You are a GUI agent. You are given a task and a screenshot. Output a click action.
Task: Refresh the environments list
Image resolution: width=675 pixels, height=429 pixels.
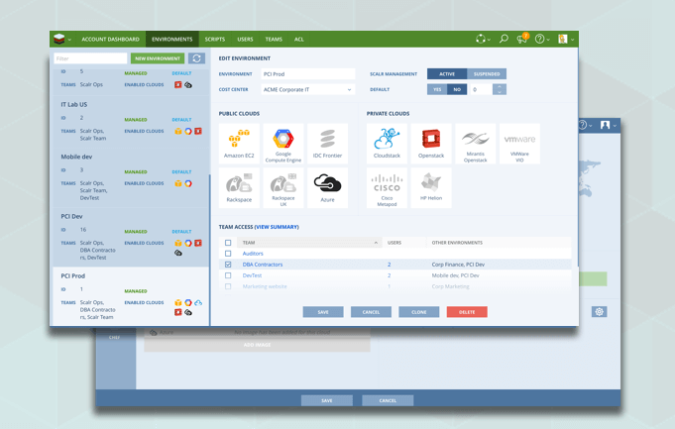pos(196,58)
